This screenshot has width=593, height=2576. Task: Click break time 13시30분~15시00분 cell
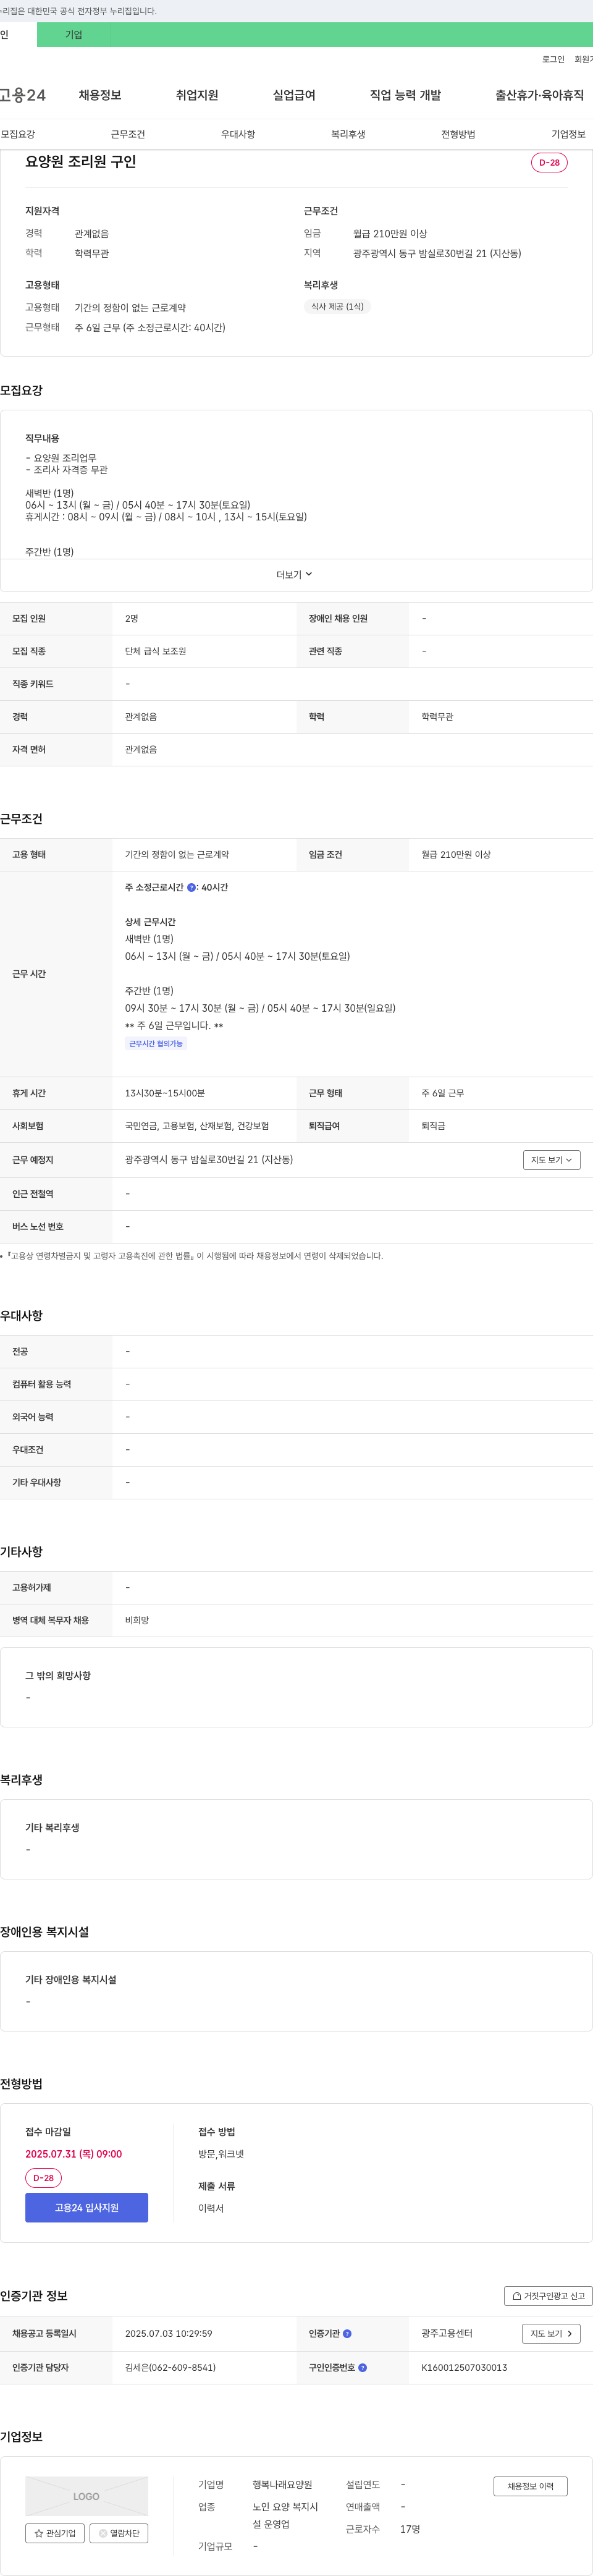click(165, 1094)
